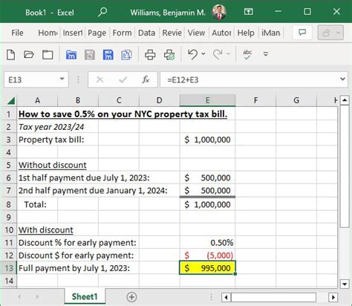Select the 0.50% discount cell
This screenshot has height=306, width=352.
coord(207,243)
